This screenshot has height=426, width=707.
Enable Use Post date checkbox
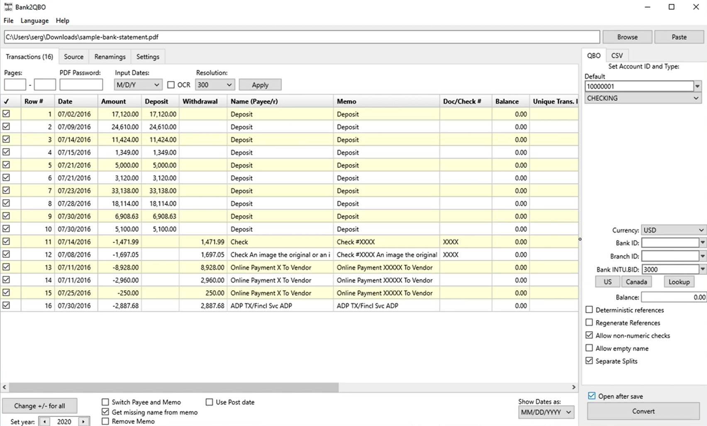click(x=210, y=402)
